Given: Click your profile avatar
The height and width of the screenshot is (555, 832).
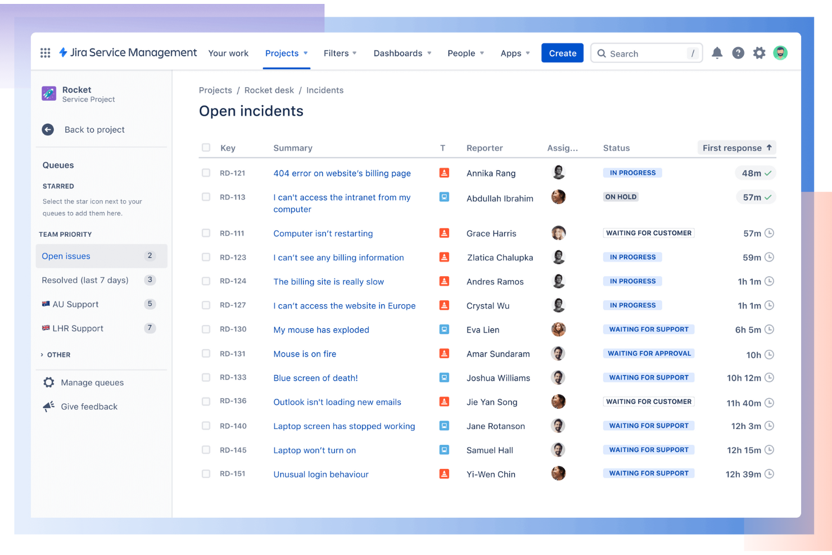Looking at the screenshot, I should pos(781,52).
